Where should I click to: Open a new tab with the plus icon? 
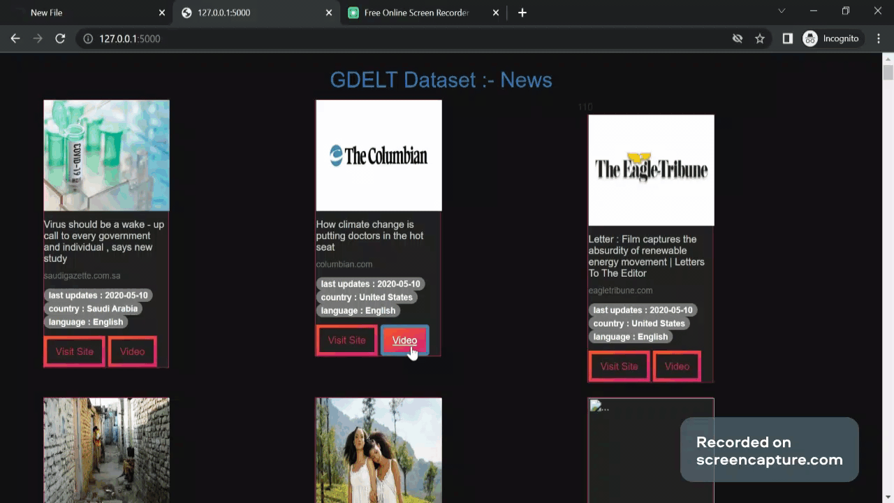[x=522, y=12]
